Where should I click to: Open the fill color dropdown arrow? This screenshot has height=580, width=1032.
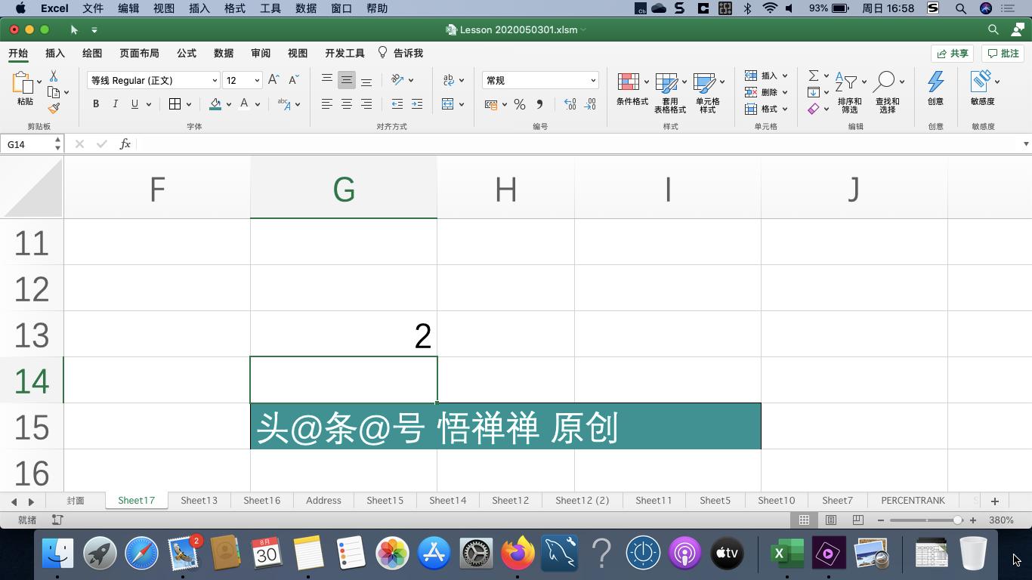[x=229, y=105]
